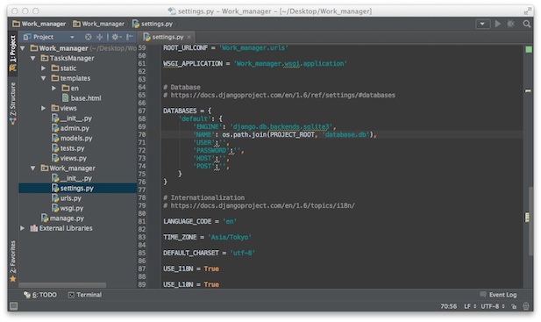Viewport: 541px width, 322px height.
Task: Click the Run button in the toolbar
Action: pos(497,24)
